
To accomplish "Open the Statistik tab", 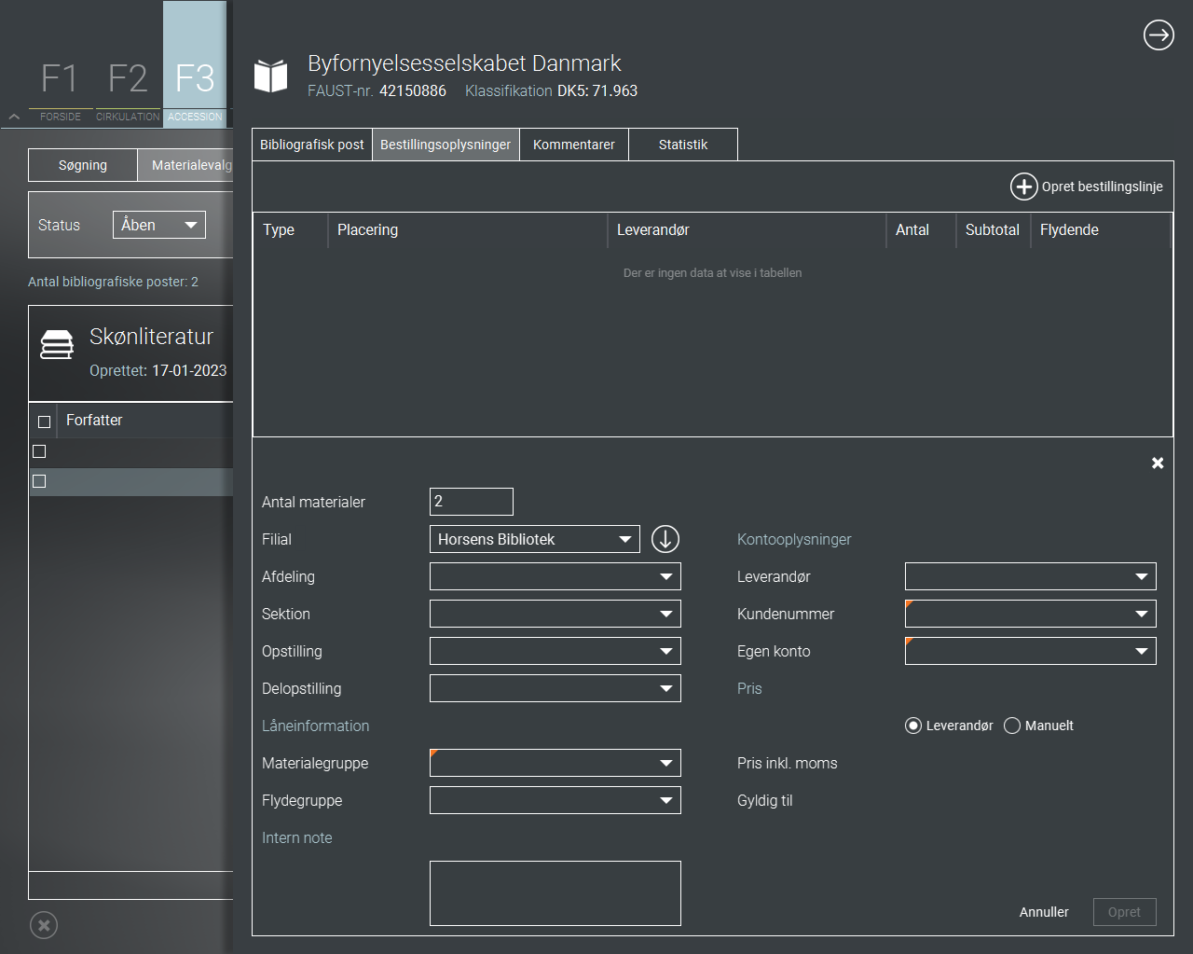I will [683, 145].
